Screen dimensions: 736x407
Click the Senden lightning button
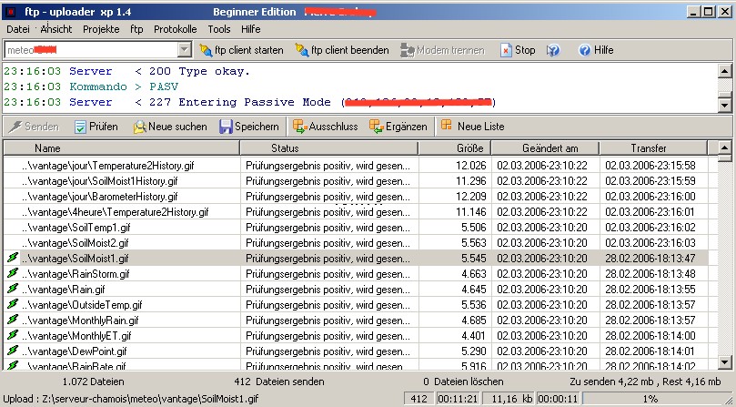(34, 127)
